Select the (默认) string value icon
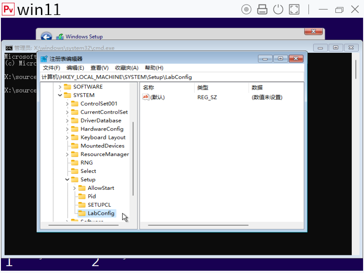This screenshot has width=364, height=273. tap(146, 97)
